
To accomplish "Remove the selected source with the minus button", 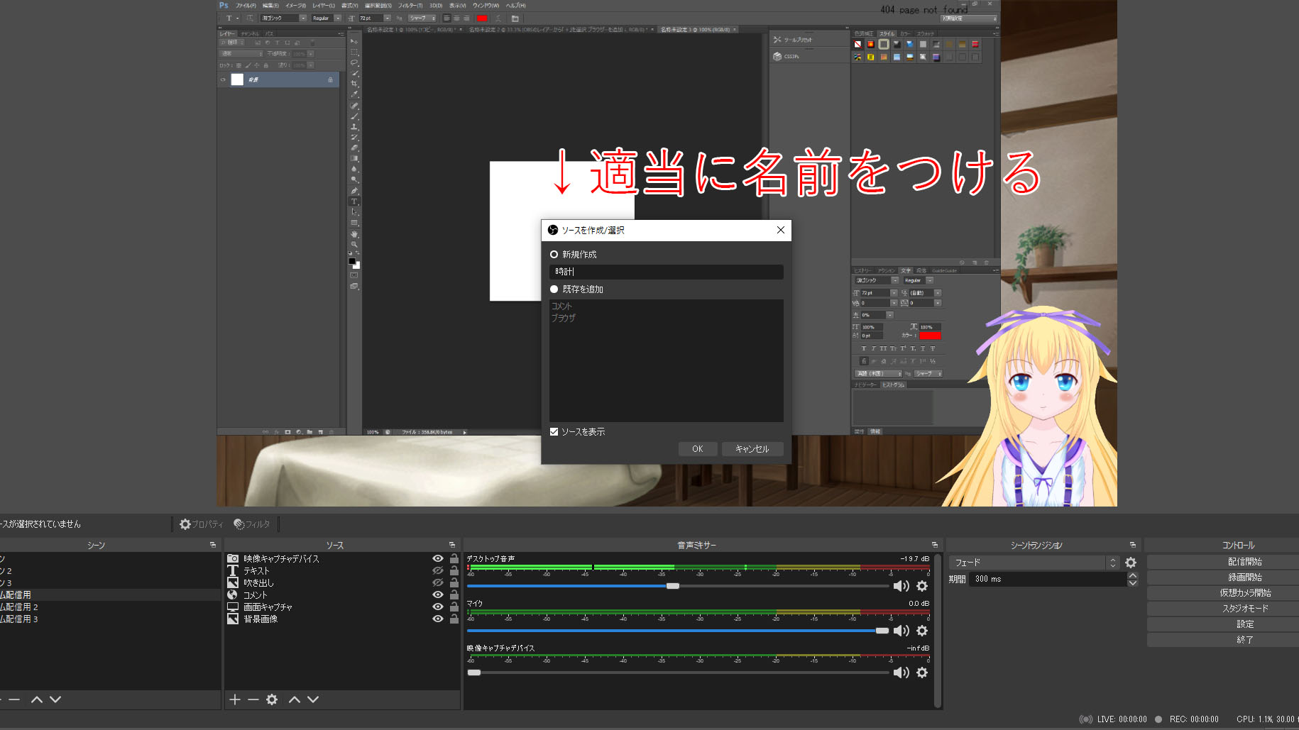I will point(253,699).
